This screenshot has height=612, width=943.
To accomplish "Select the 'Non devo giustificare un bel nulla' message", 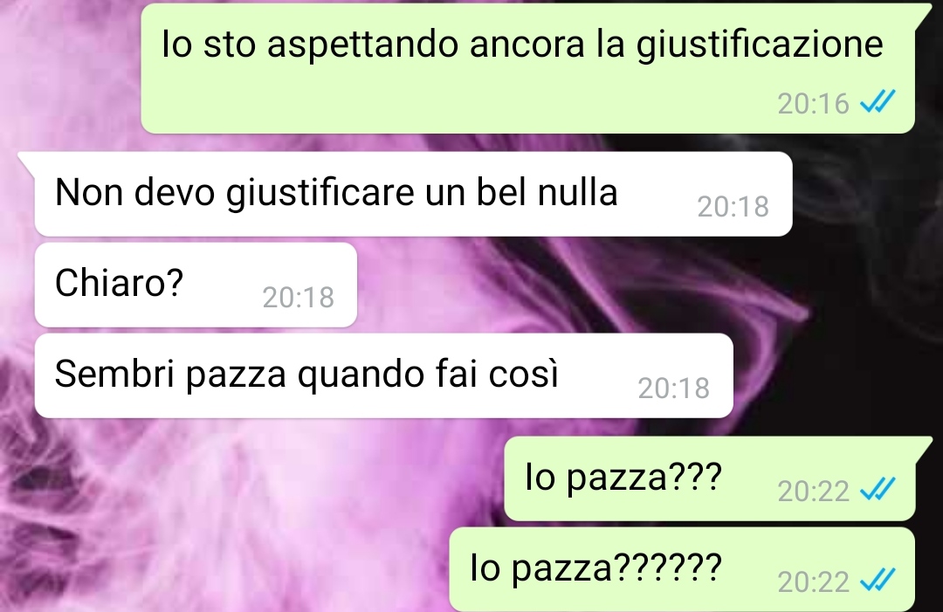I will (x=413, y=194).
